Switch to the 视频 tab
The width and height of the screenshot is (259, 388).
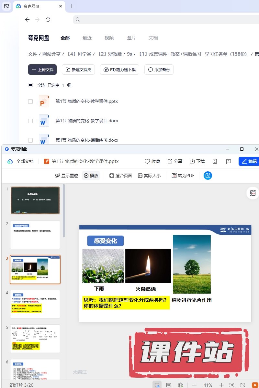click(109, 38)
